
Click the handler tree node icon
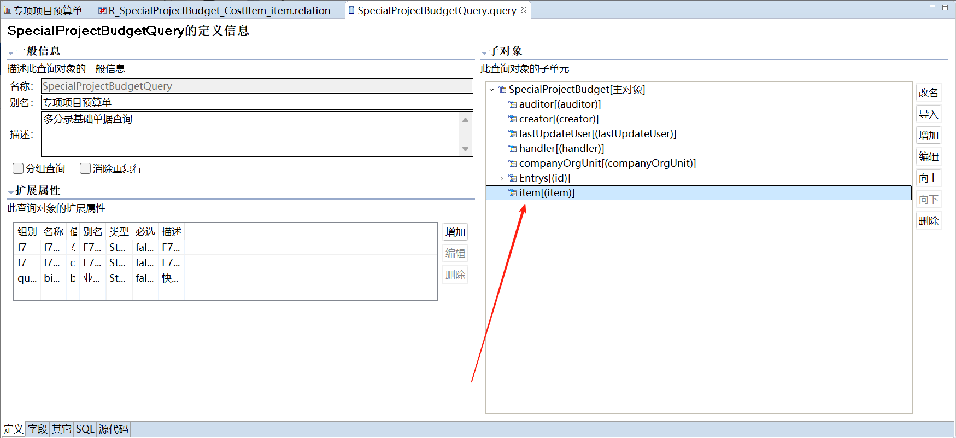512,149
